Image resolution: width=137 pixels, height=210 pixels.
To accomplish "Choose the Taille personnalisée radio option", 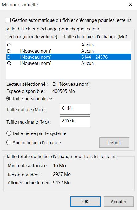I will 9,99.
